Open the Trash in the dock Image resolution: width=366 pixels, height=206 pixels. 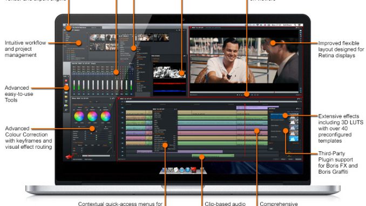point(202,170)
